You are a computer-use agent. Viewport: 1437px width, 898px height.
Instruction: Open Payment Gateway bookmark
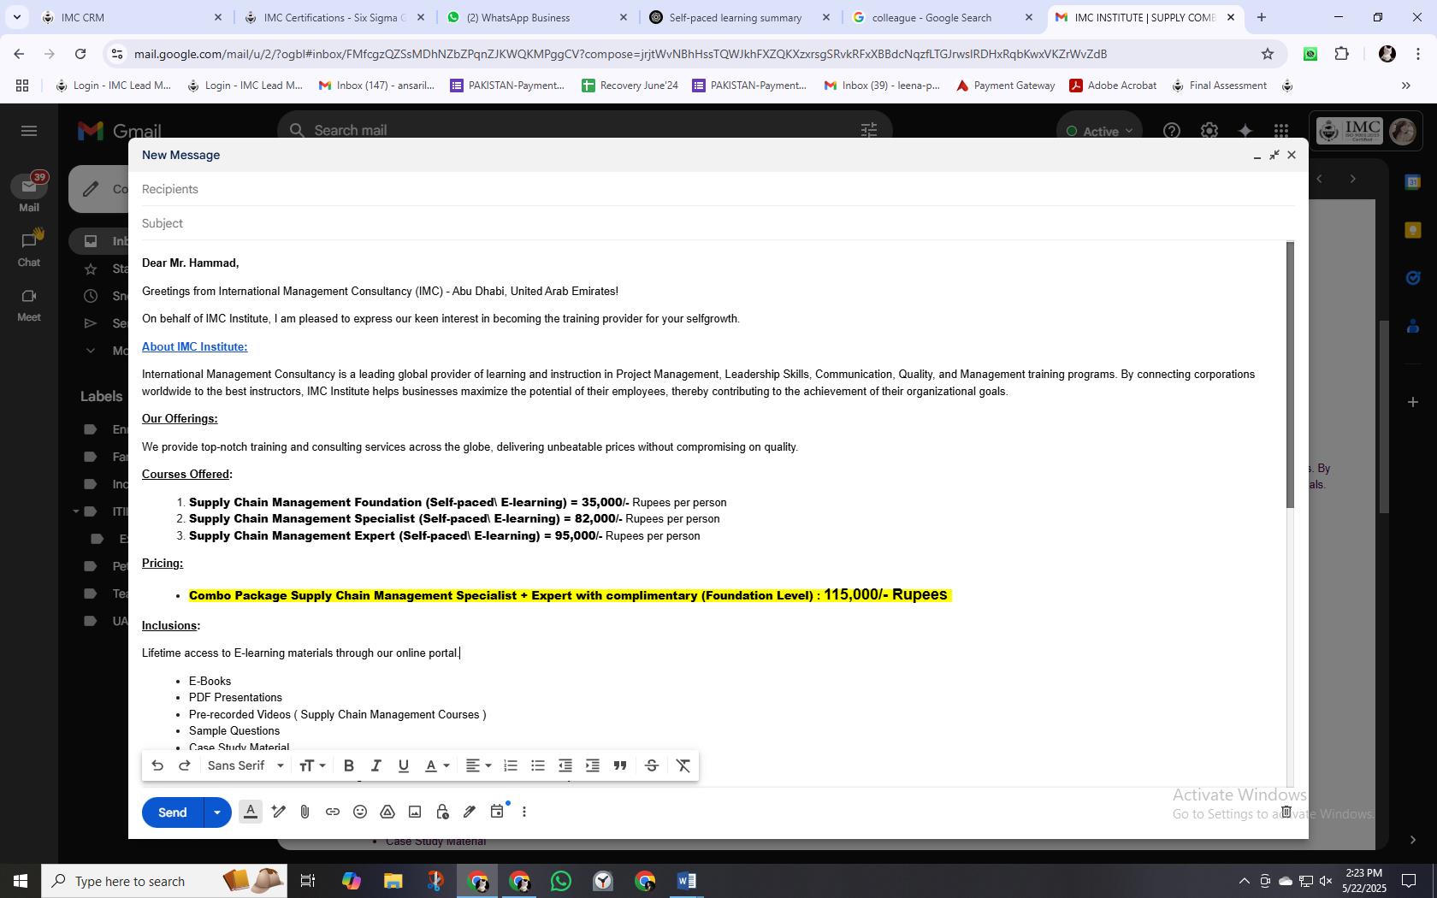[1005, 86]
